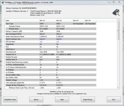124x106 pixels.
Task: Click the Slot #2 column header
Action: point(64,20)
